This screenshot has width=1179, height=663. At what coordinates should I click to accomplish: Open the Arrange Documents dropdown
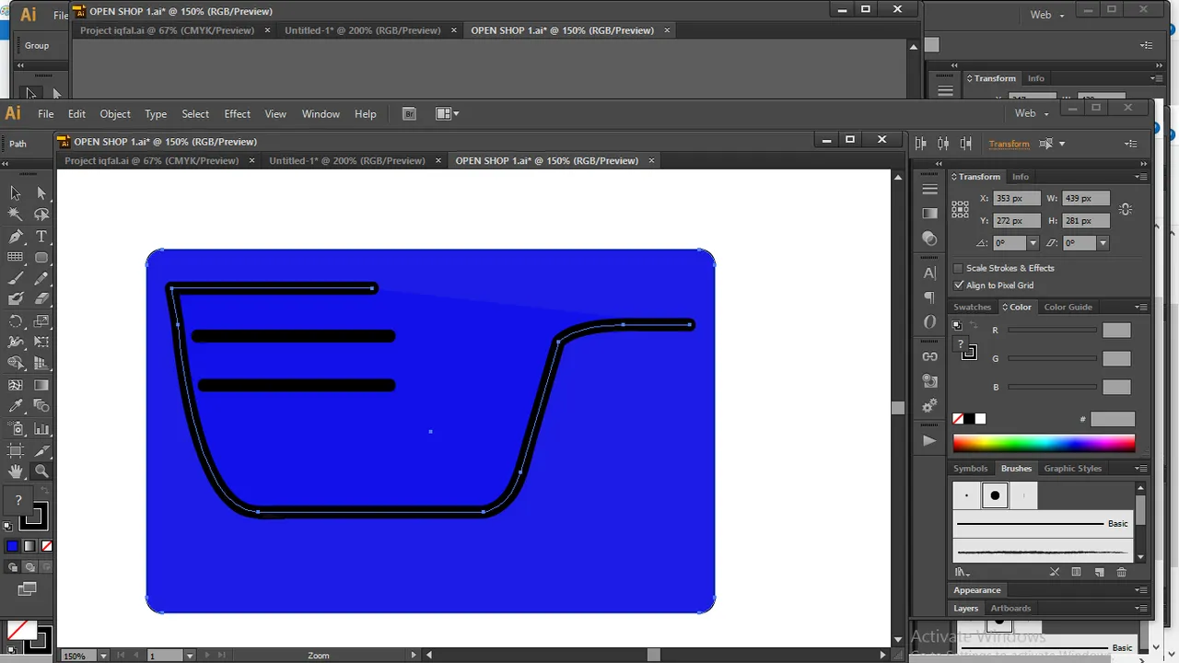(448, 113)
